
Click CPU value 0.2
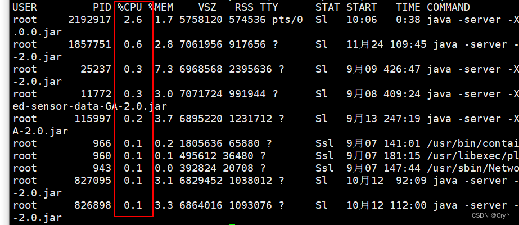[133, 119]
